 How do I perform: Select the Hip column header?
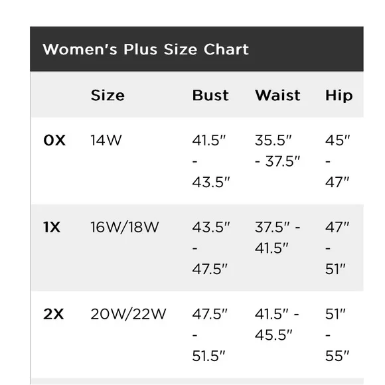click(339, 96)
